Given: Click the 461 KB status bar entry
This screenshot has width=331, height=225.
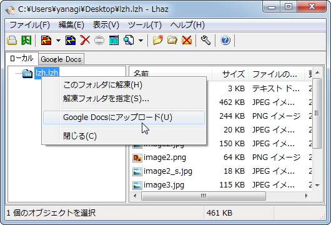Looking at the screenshot, I should click(220, 213).
